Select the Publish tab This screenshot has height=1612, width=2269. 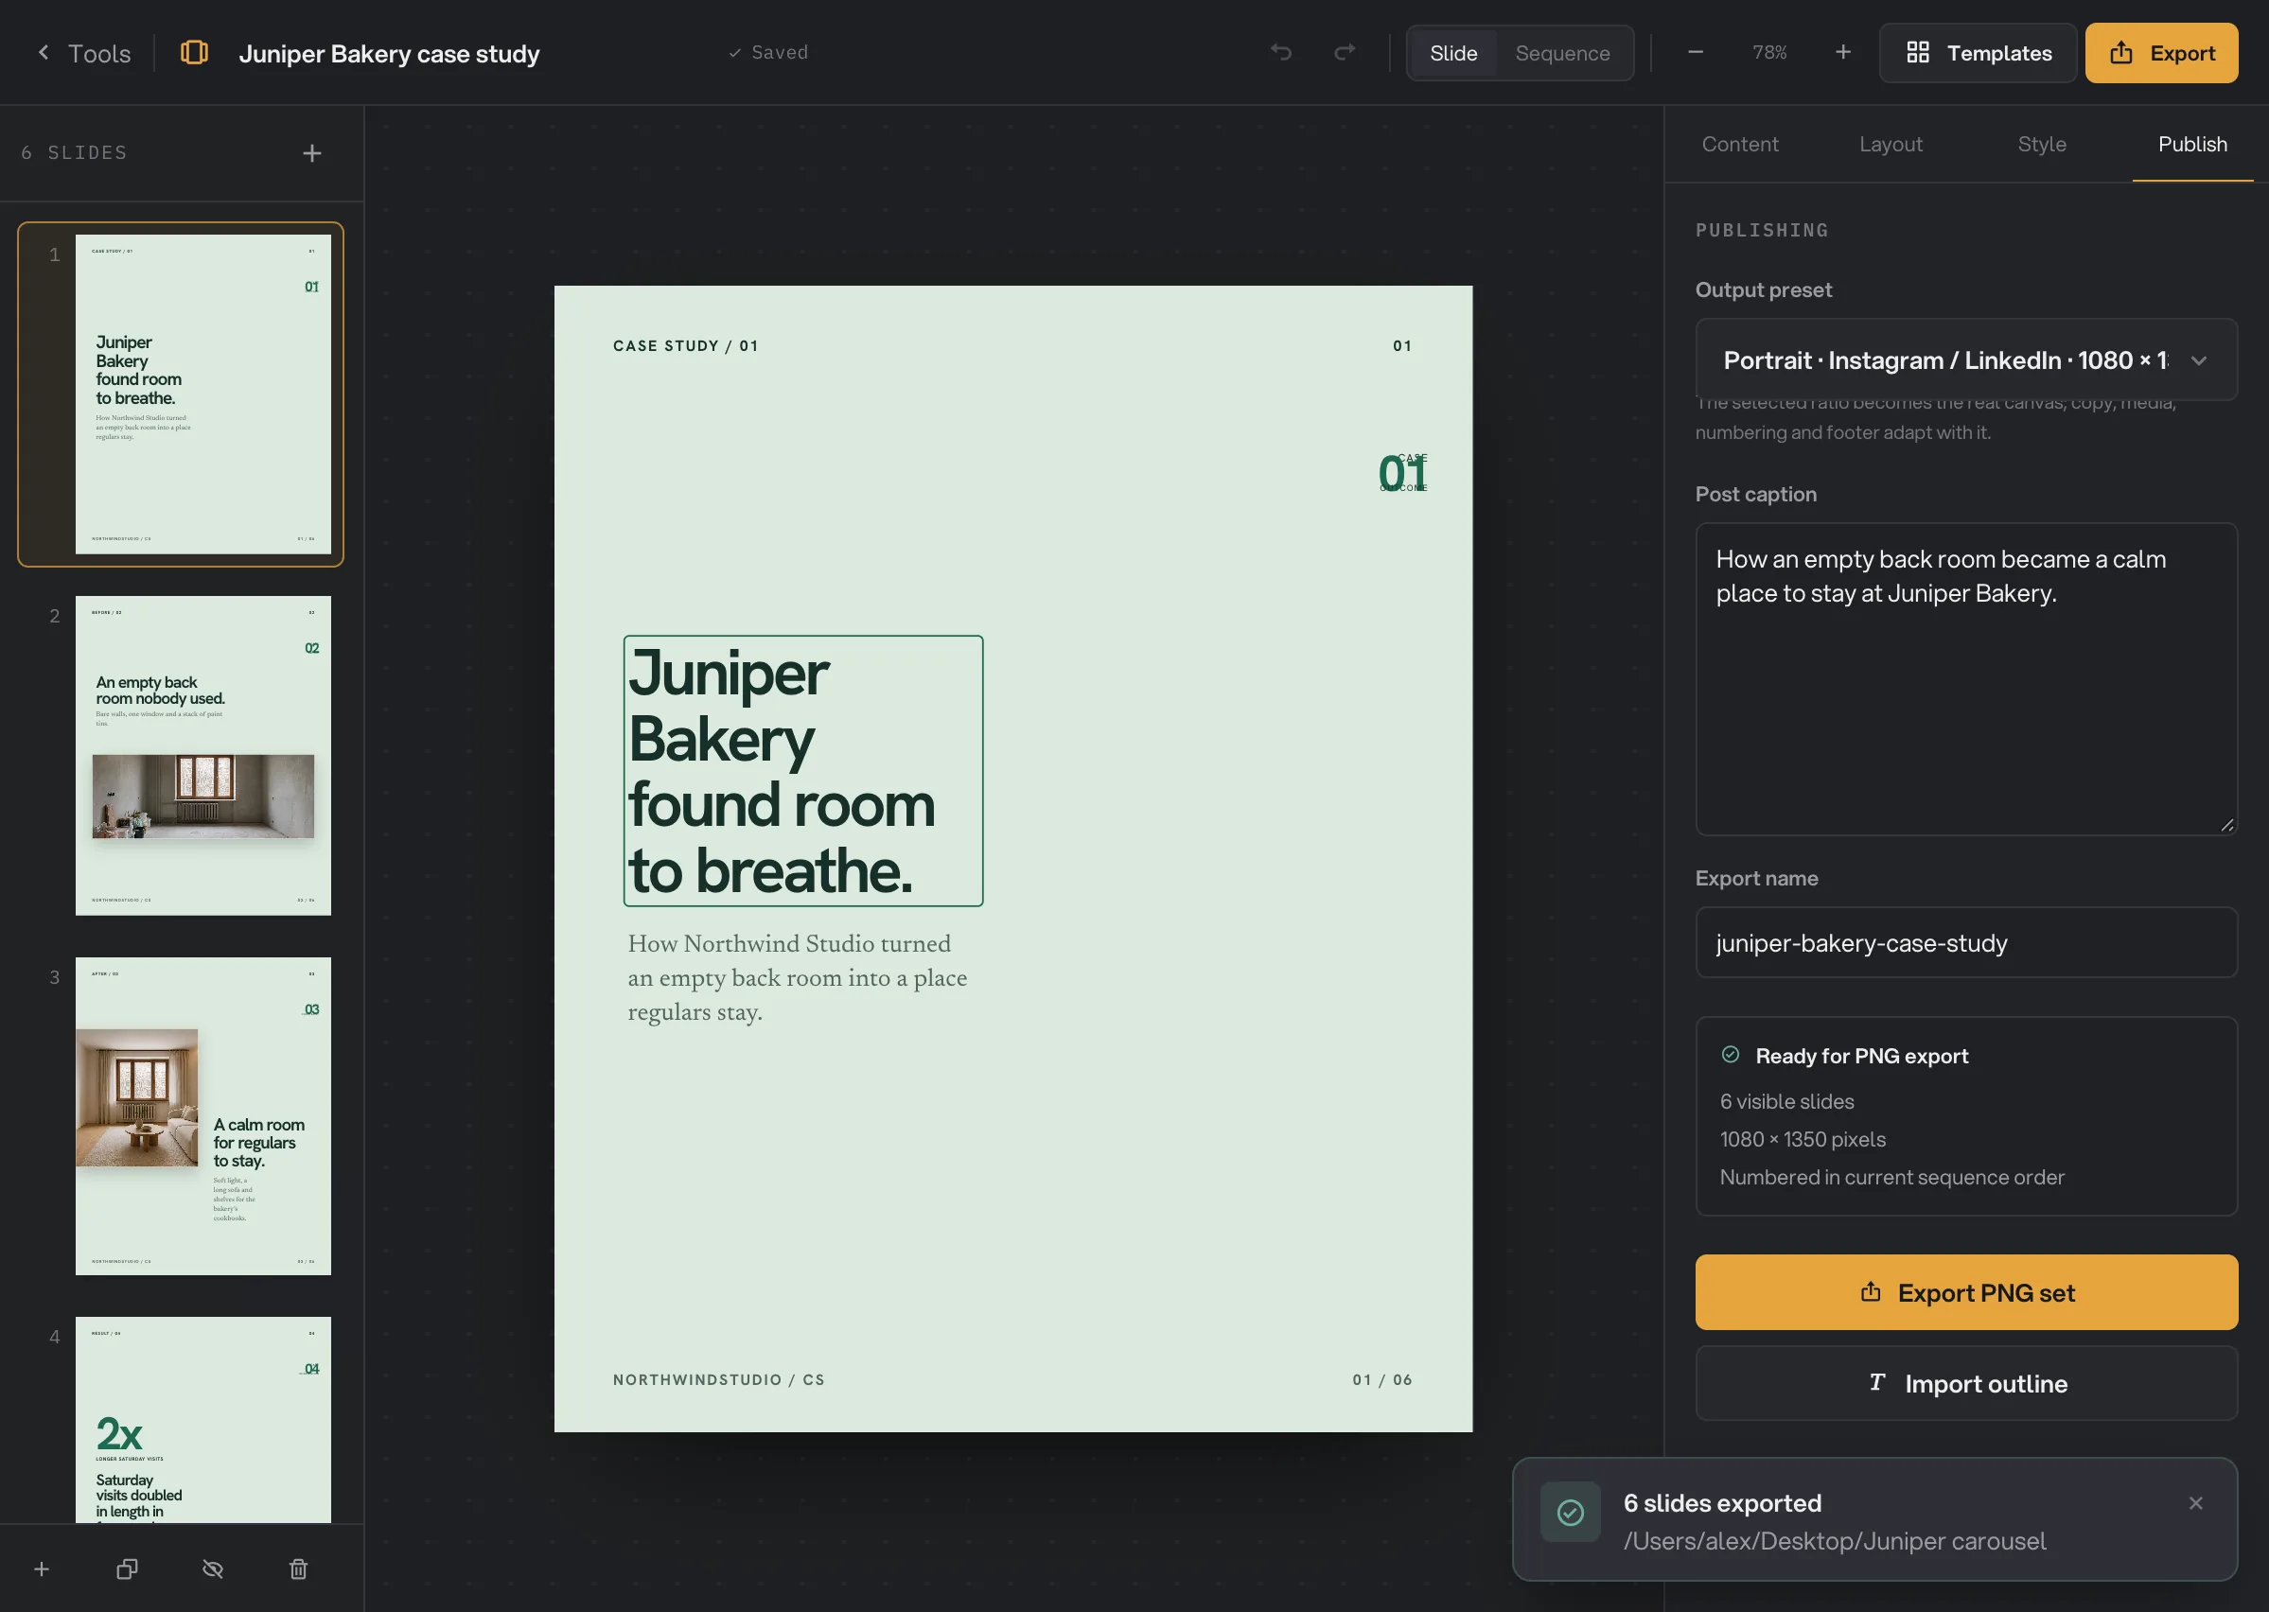click(x=2191, y=144)
